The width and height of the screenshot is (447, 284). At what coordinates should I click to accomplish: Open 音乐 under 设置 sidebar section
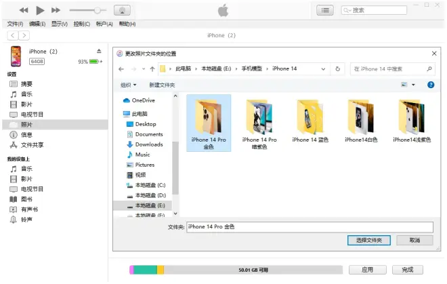[x=26, y=94]
